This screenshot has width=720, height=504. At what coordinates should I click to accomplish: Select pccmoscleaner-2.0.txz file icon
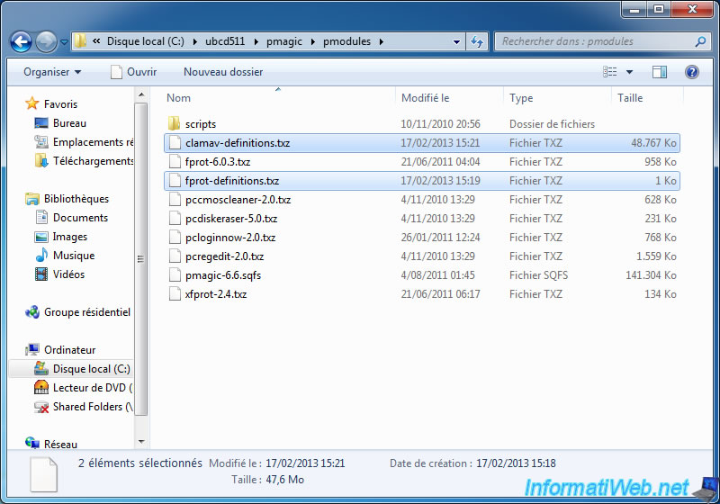[x=175, y=199]
